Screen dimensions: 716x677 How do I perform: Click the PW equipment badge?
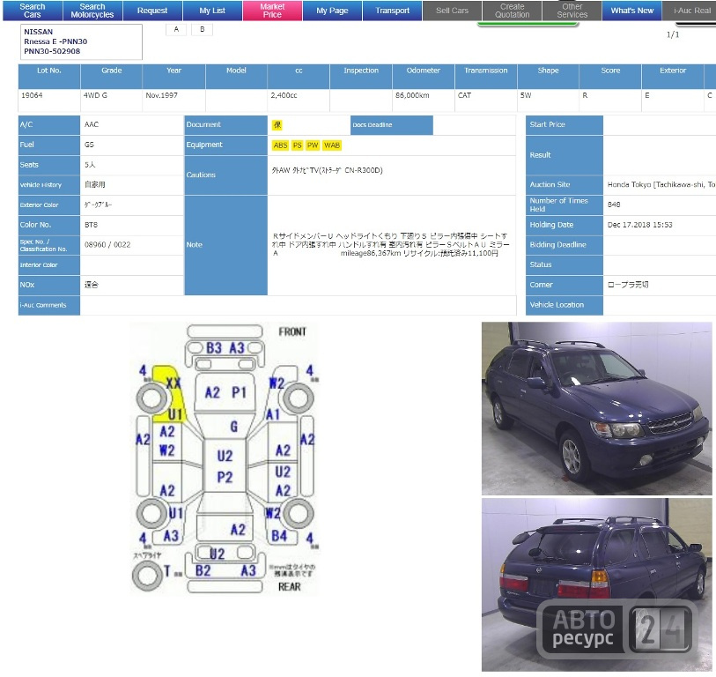click(x=313, y=145)
